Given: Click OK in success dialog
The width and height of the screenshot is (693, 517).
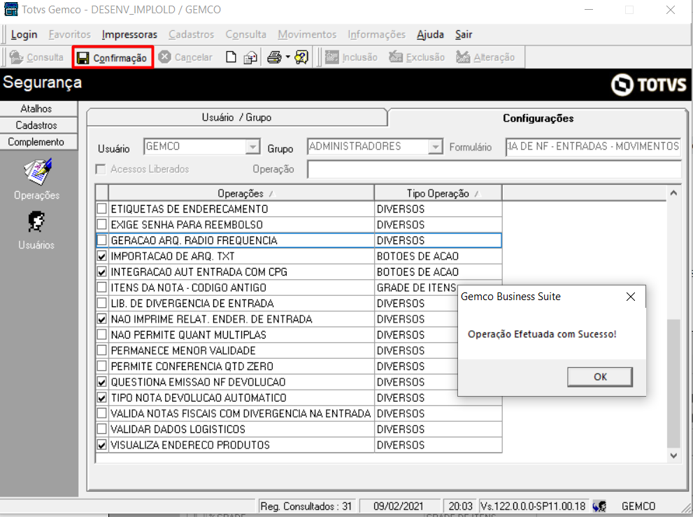Looking at the screenshot, I should tap(600, 377).
